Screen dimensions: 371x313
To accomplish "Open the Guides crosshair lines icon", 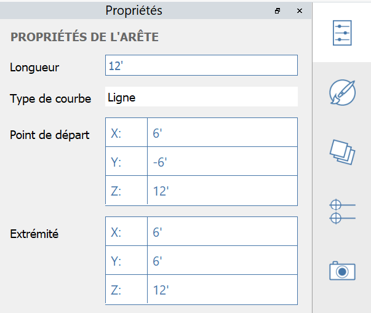I will tap(342, 211).
